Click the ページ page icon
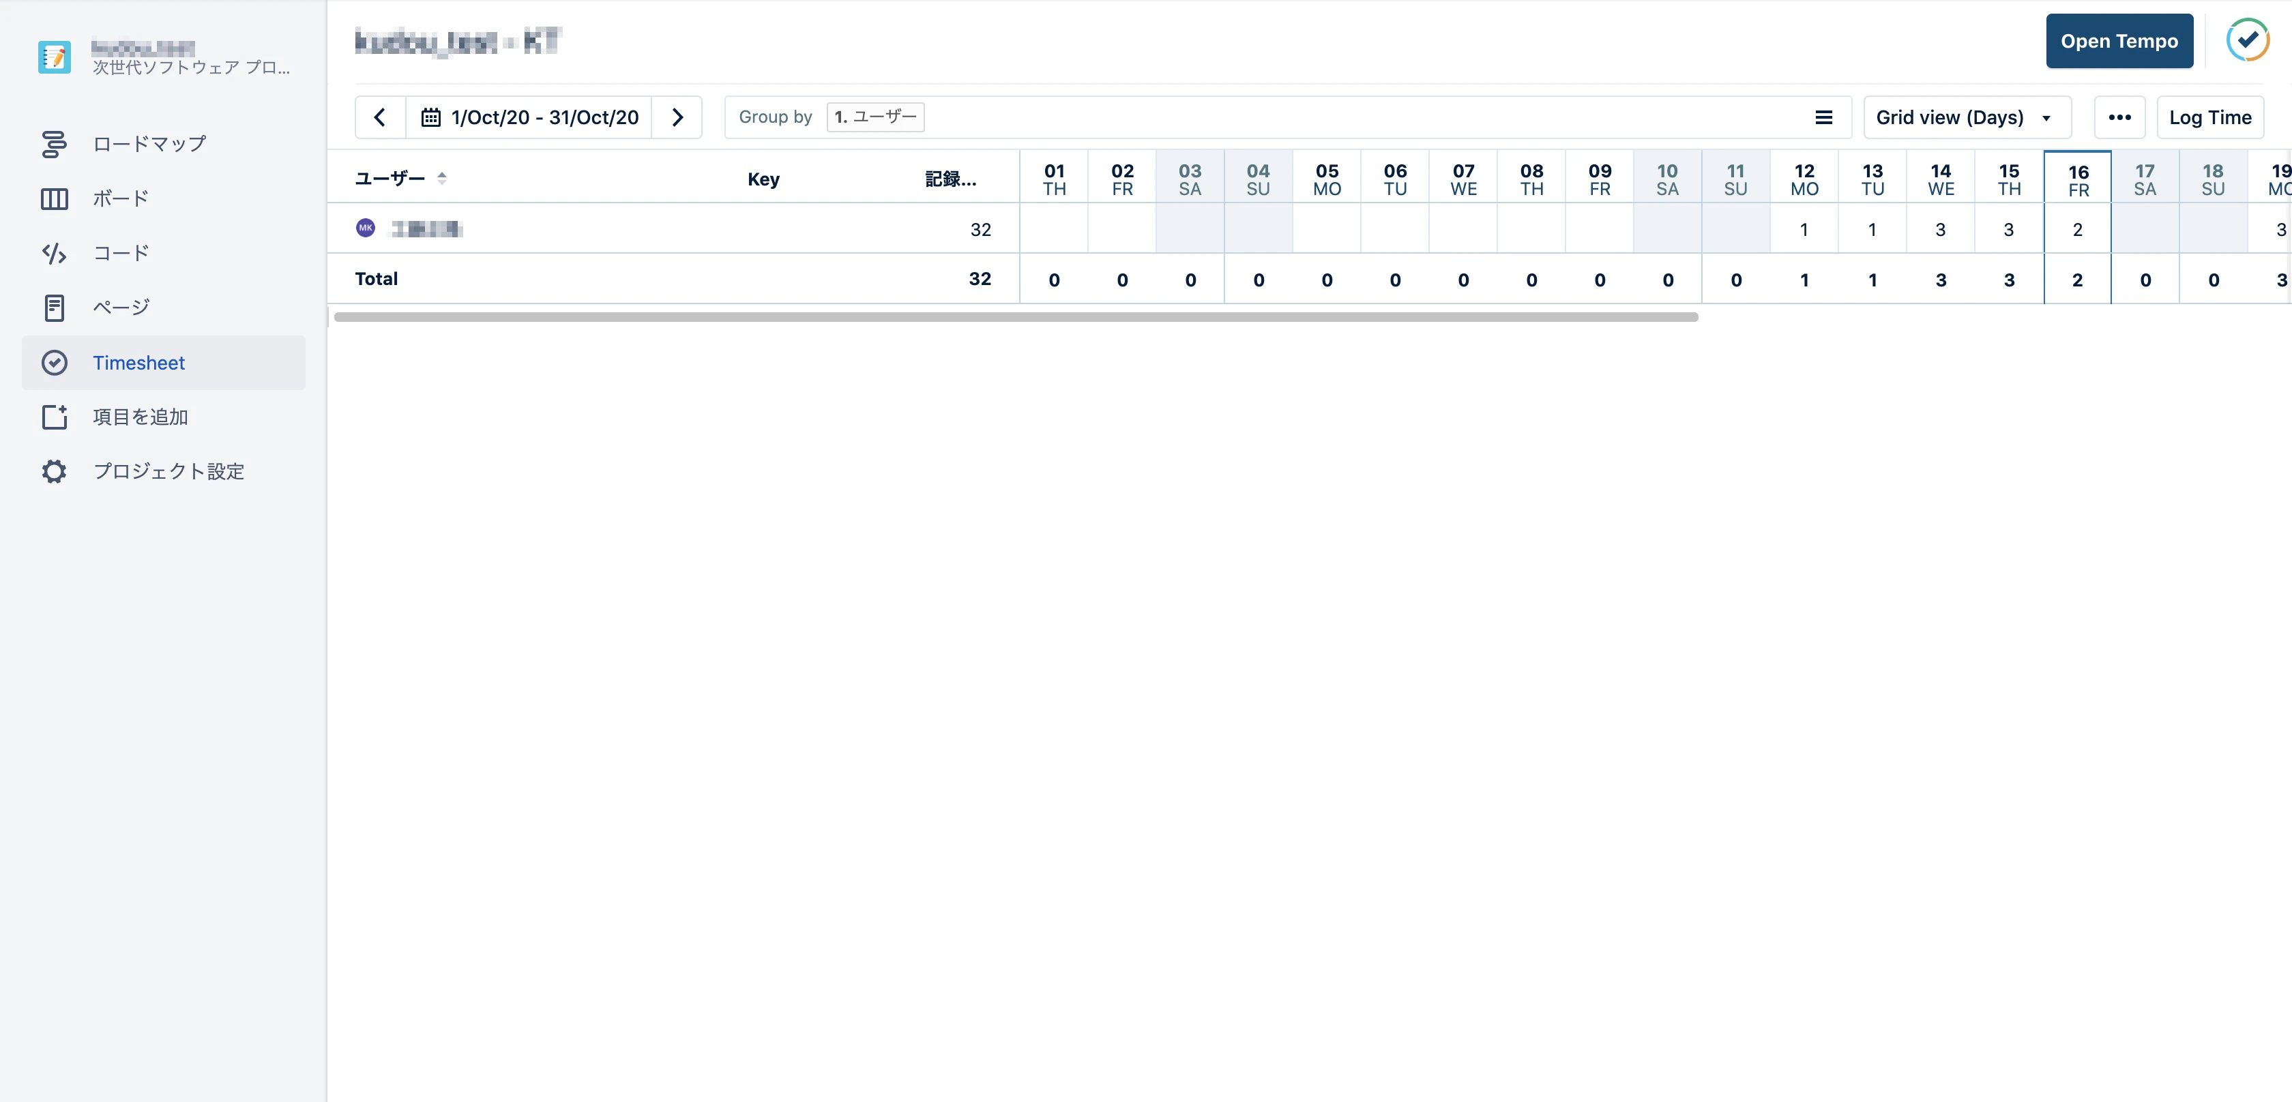 point(55,308)
